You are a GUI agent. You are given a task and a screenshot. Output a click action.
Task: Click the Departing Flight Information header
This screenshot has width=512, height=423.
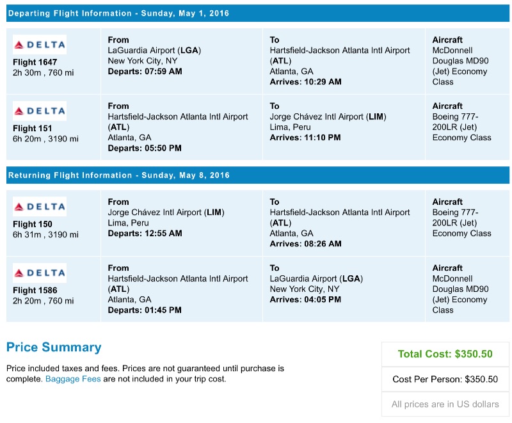(x=118, y=13)
